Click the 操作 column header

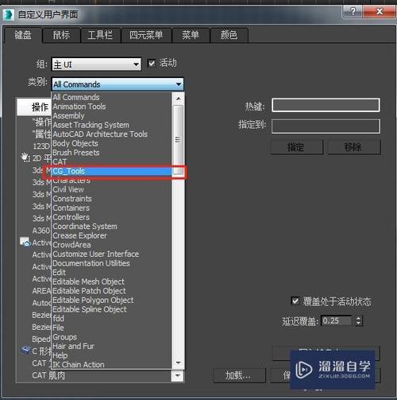34,107
